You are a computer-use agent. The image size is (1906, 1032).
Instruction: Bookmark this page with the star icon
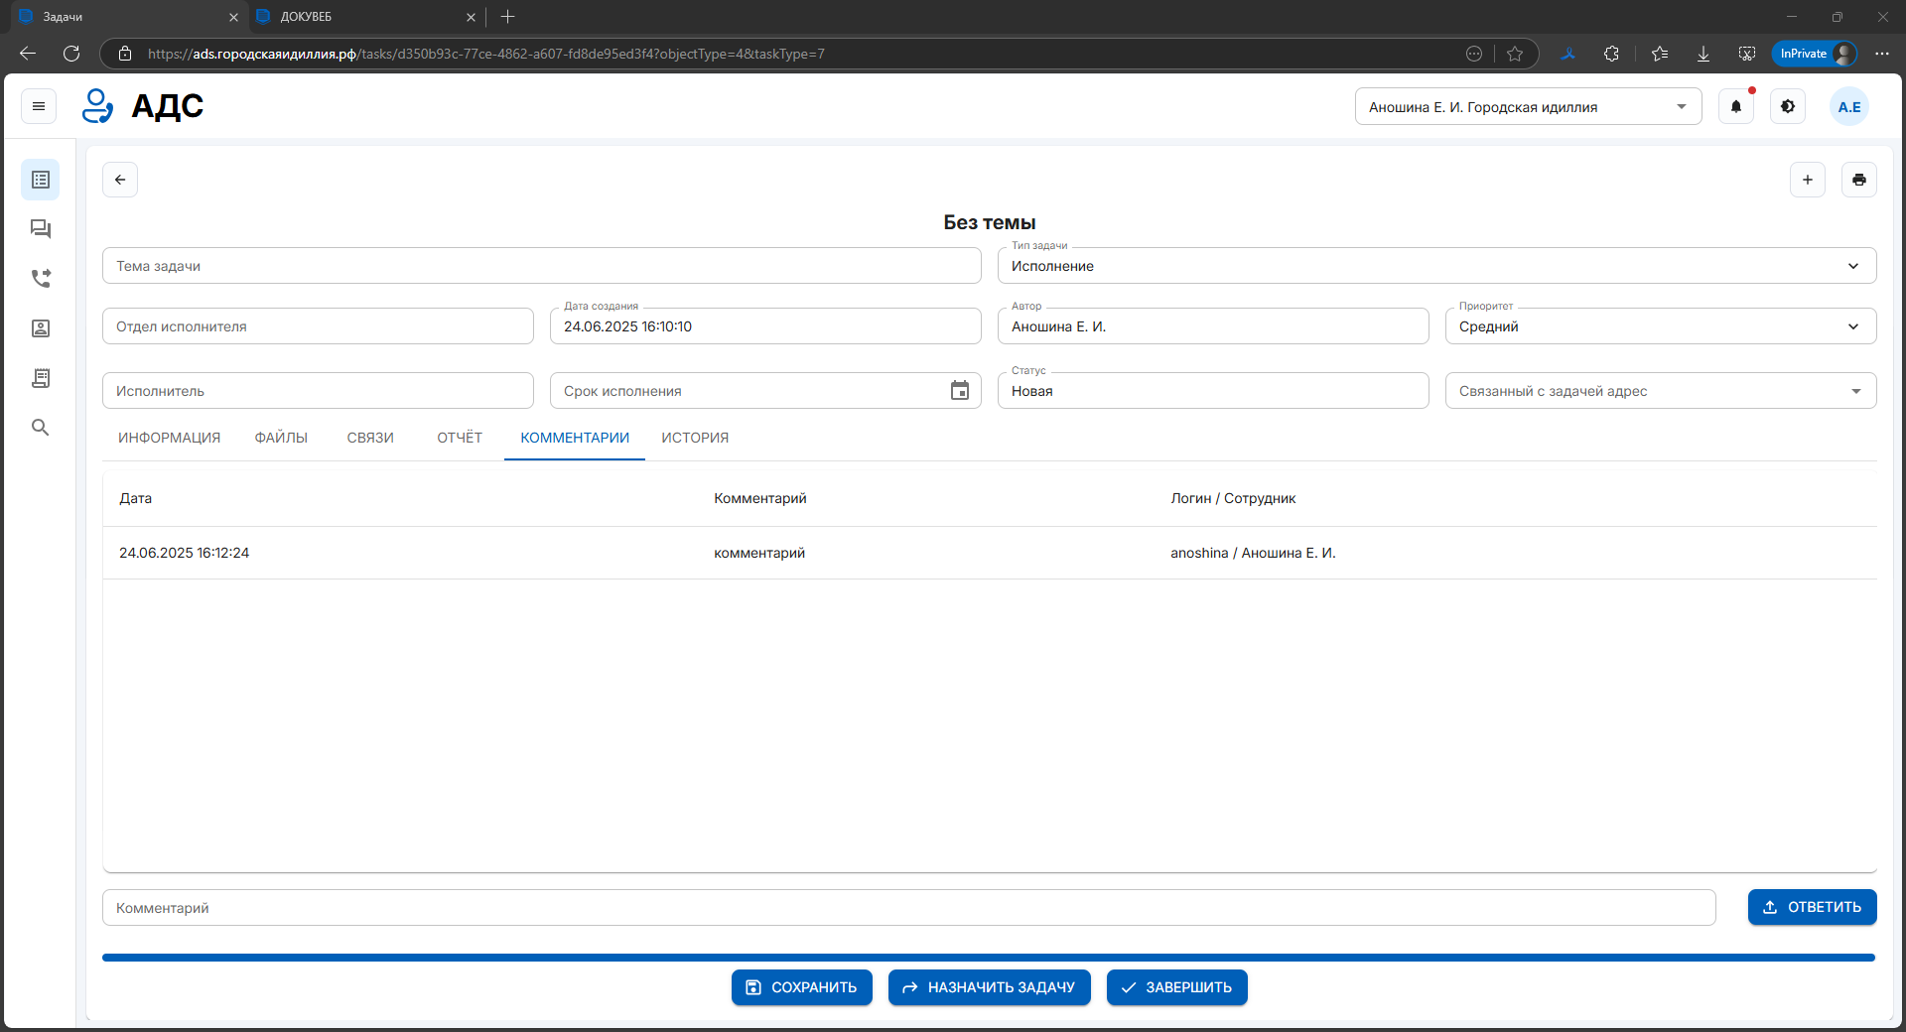pyautogui.click(x=1515, y=54)
